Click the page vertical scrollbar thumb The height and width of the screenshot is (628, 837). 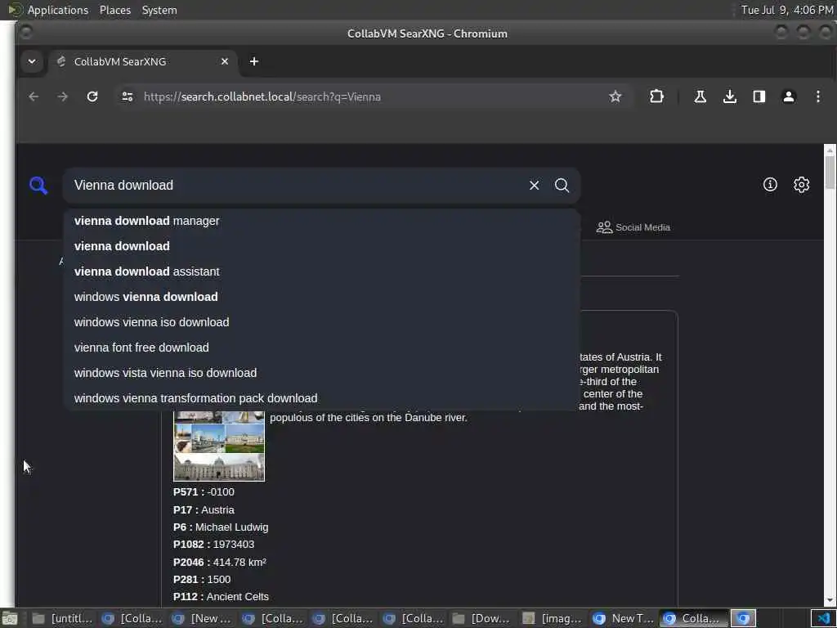[x=830, y=172]
